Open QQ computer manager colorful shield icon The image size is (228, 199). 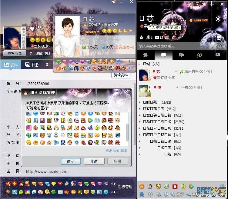(x=166, y=186)
